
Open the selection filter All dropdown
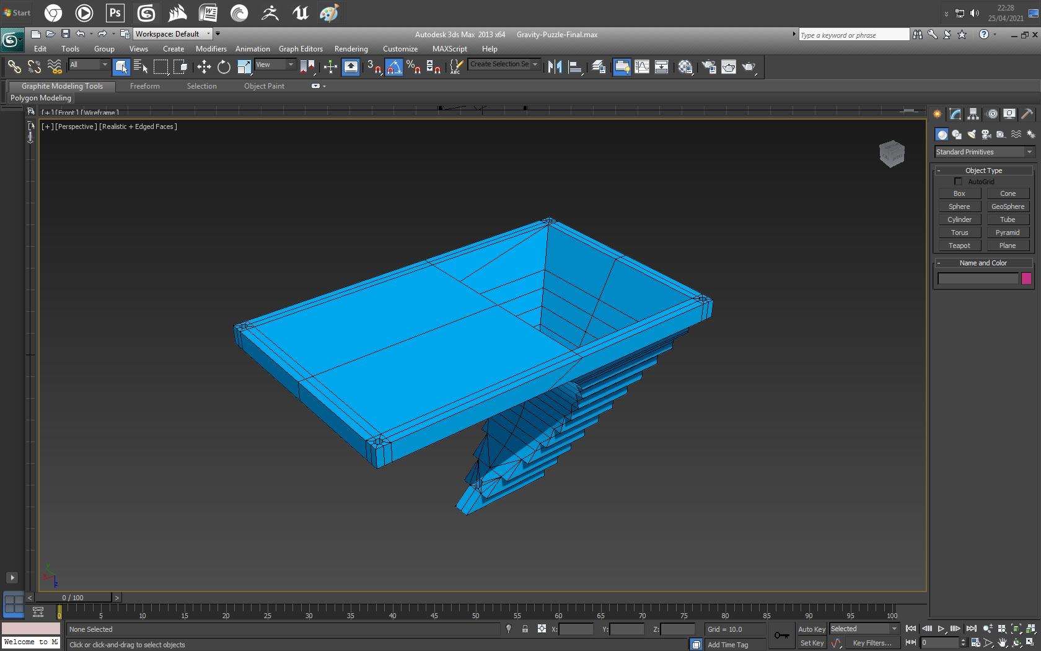tap(89, 64)
